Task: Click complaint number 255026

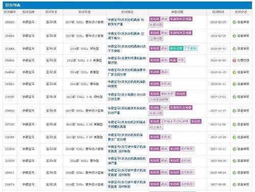Action: 10,22
